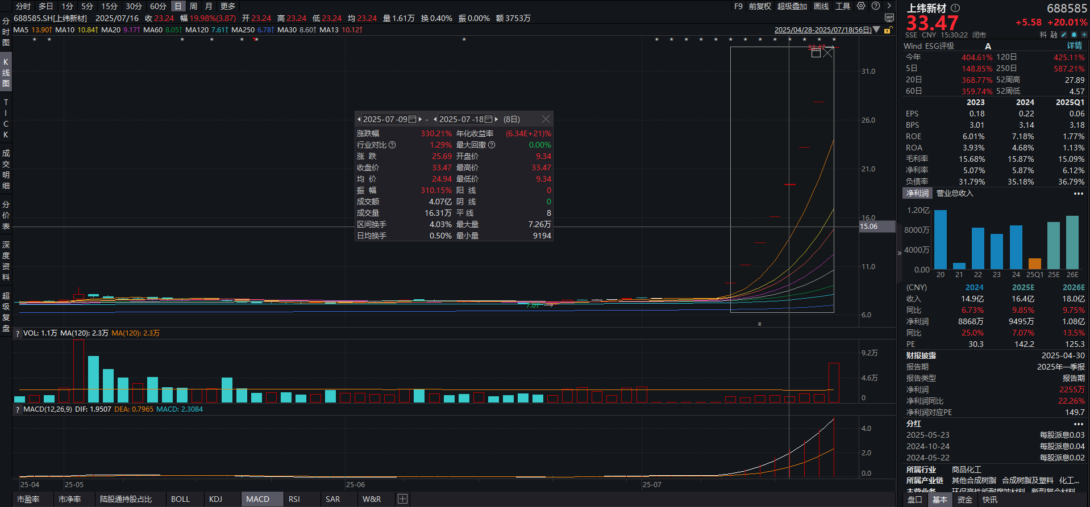Click the crossed-box icon at the selection corner
1090x507 pixels.
[x=828, y=52]
